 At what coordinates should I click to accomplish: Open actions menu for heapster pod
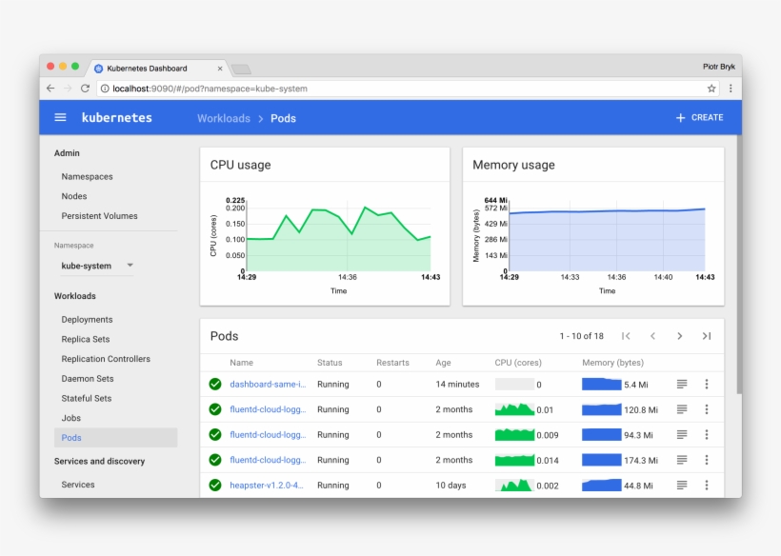point(707,485)
